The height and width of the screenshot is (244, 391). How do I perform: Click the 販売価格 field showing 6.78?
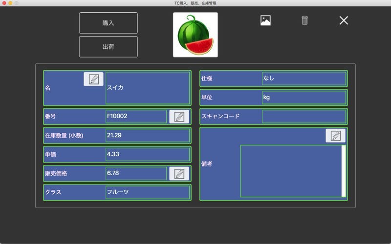[136, 173]
